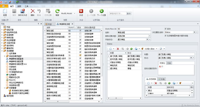Screen dimensions: 200x107
Task: Click the 取消 undo arrow icon in ribbon
Action: pos(39,11)
